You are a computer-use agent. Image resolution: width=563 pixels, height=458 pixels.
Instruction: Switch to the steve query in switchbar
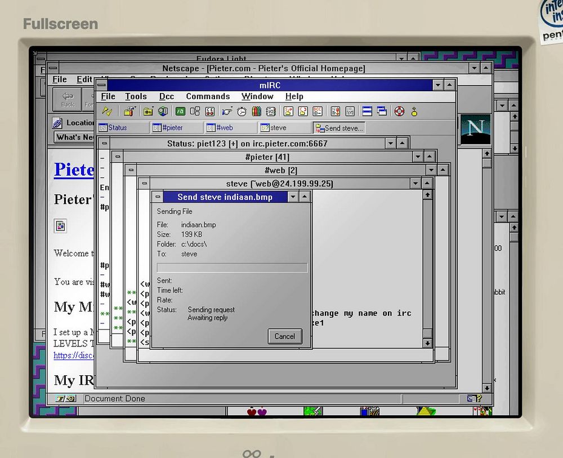[285, 127]
